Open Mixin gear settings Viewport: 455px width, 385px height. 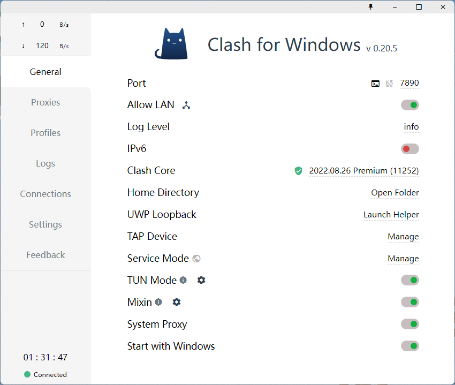pyautogui.click(x=177, y=302)
